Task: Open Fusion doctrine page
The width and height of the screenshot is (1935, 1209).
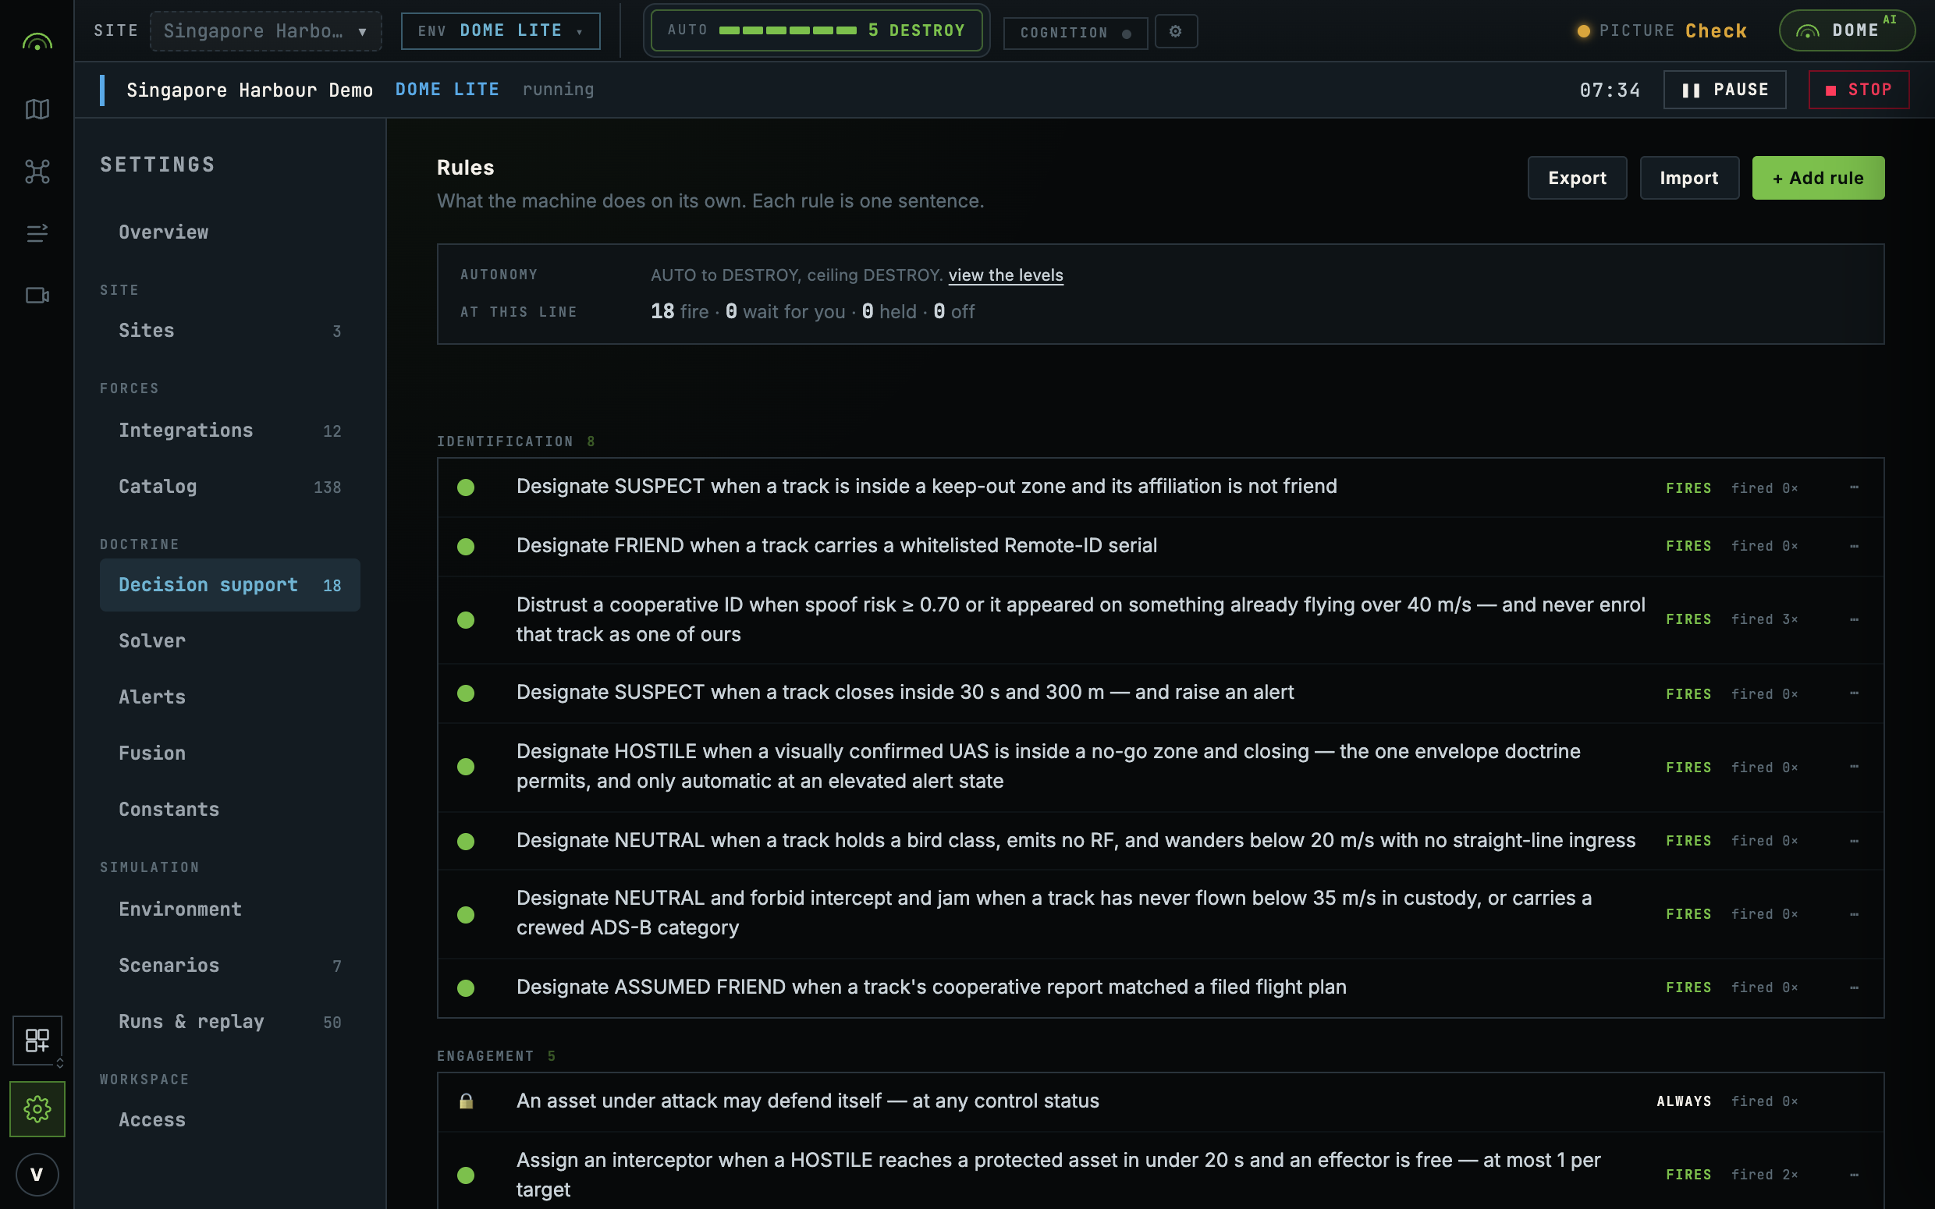Action: click(230, 753)
